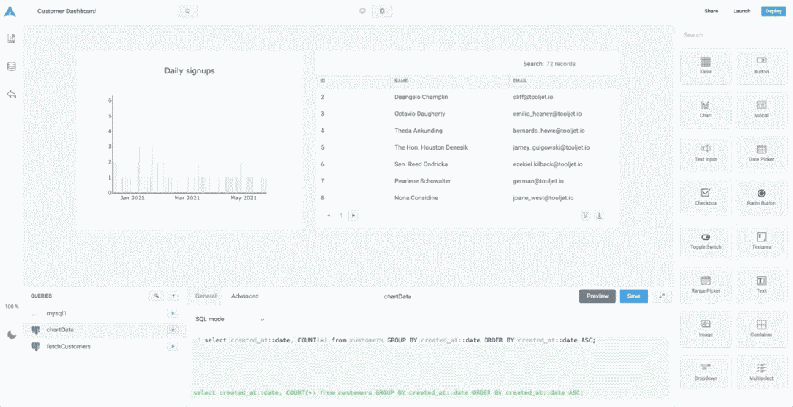Image resolution: width=793 pixels, height=407 pixels.
Task: Select the Text Input widget
Action: [706, 153]
